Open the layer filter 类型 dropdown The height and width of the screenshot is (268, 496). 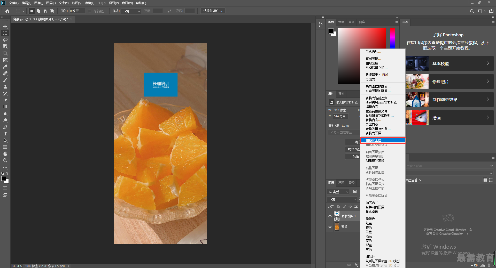[x=338, y=192]
